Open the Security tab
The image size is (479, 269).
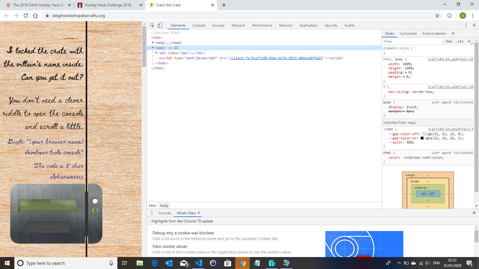[331, 25]
